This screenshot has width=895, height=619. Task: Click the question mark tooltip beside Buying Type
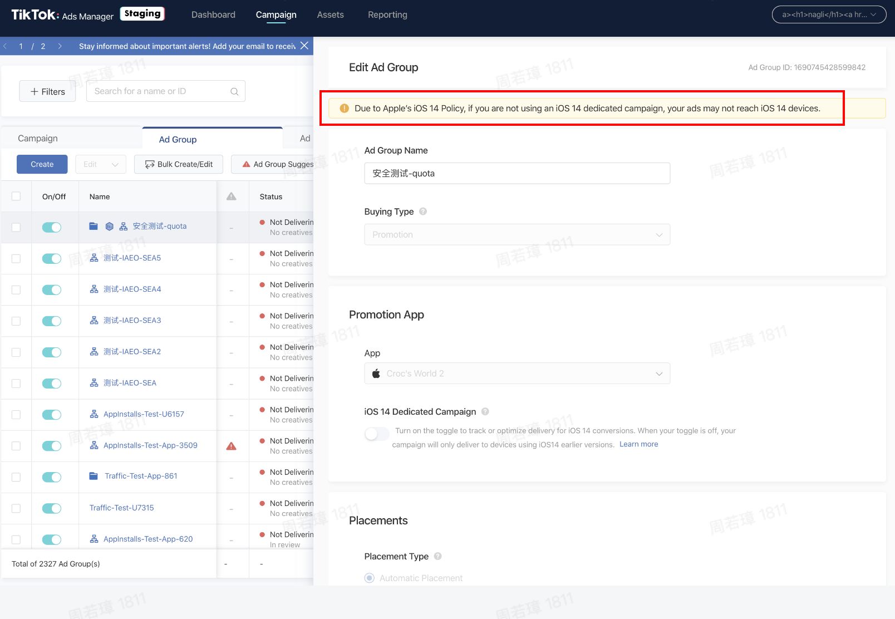[422, 212]
